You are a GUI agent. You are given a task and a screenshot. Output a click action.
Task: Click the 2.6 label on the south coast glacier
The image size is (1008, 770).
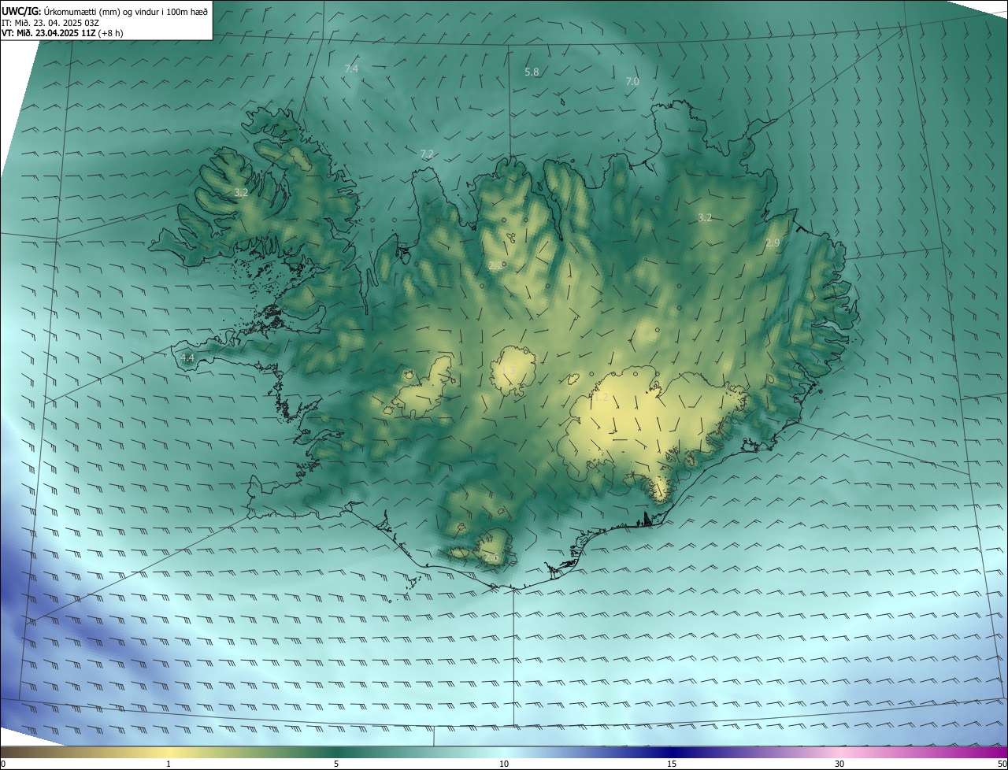[491, 557]
